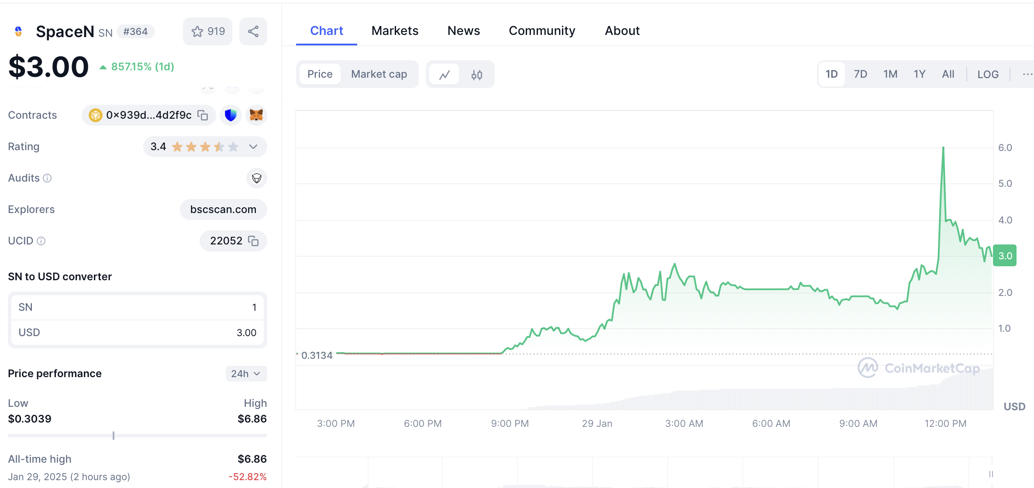Switch to candlestick chart view

[x=477, y=75]
